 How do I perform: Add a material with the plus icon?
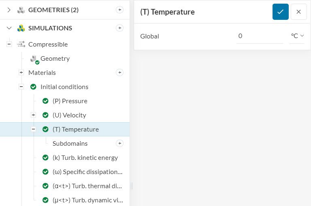[x=119, y=72]
